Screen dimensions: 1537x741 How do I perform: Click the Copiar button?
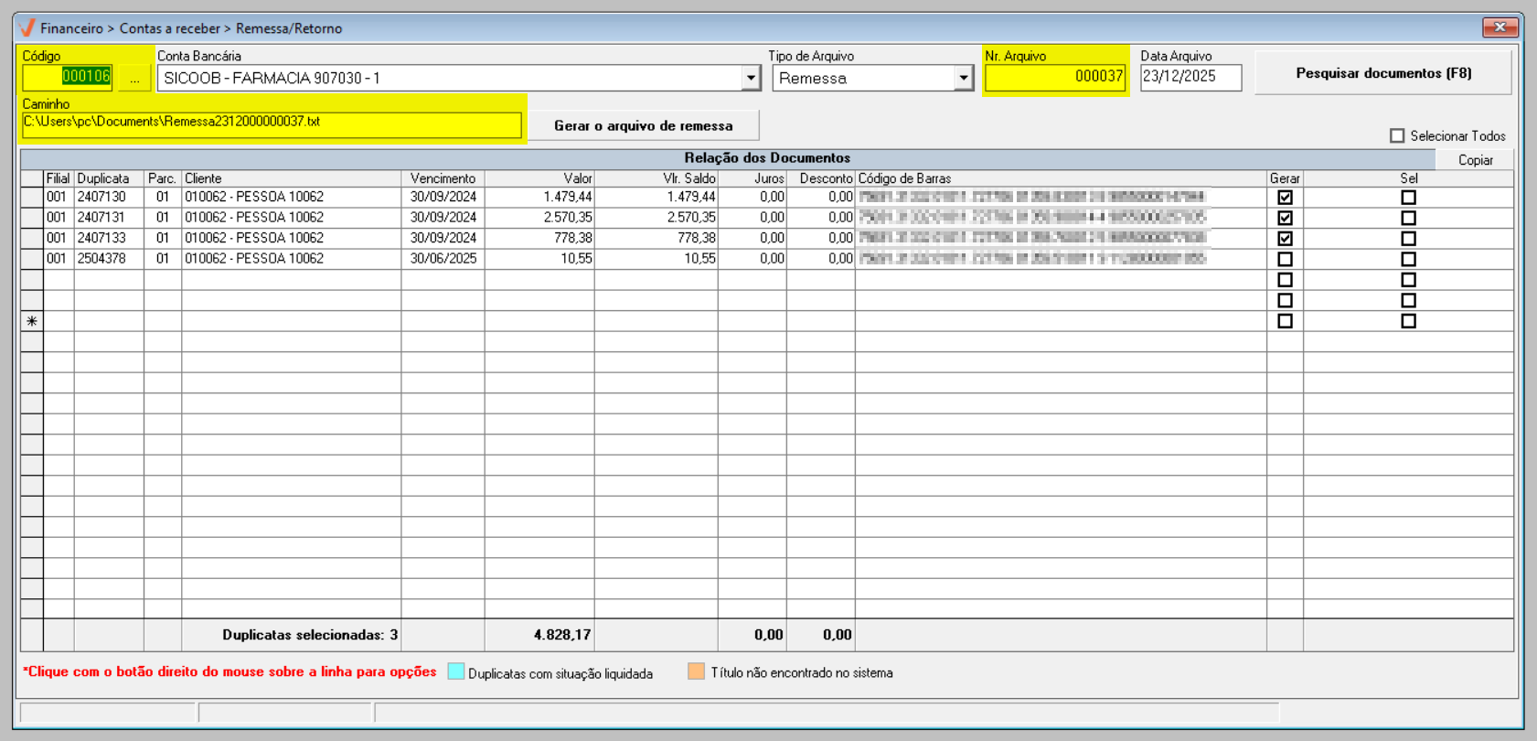(1475, 160)
